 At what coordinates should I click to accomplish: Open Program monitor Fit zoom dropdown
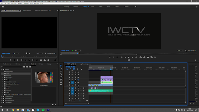(78, 51)
